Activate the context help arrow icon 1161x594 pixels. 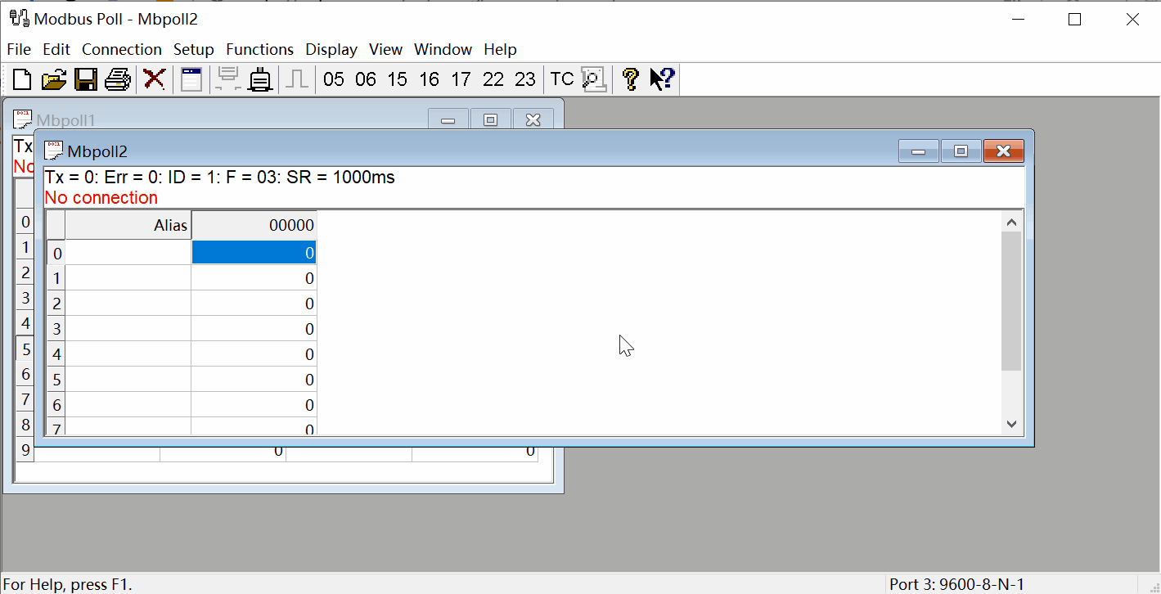coord(662,79)
